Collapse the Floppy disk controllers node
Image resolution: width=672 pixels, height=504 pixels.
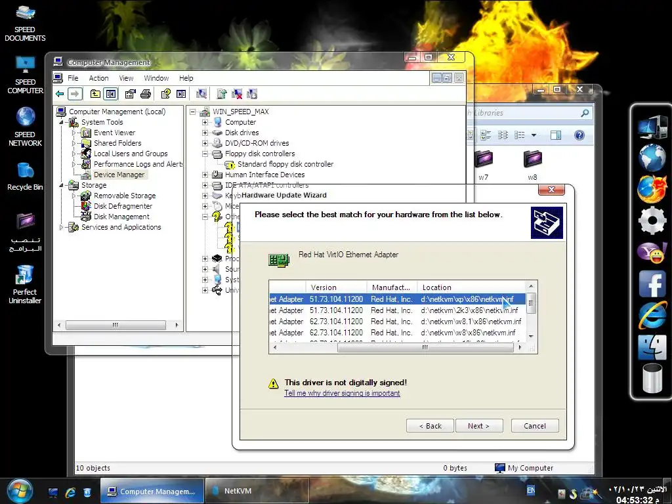[205, 154]
